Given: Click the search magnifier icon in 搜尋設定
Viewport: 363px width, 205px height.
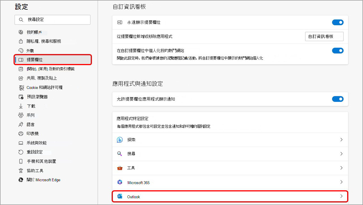Looking at the screenshot, I should tap(21, 20).
